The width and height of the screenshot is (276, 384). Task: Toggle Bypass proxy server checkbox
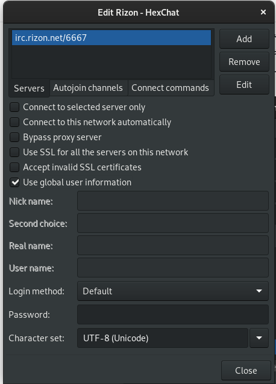pyautogui.click(x=14, y=137)
